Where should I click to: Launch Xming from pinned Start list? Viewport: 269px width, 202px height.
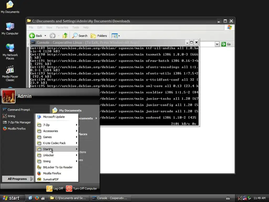point(9,116)
